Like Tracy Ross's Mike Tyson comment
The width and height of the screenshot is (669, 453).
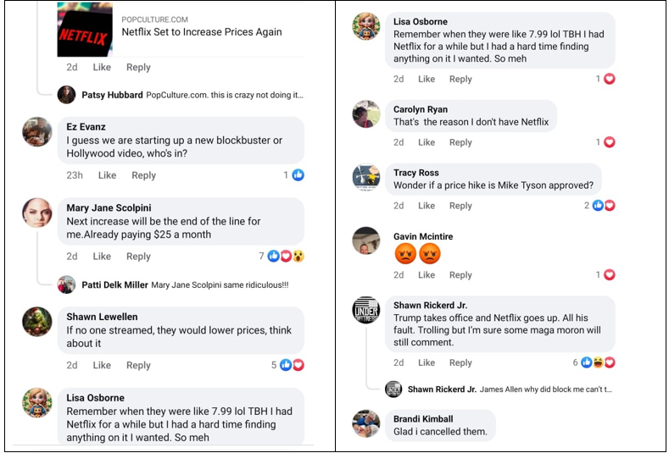pyautogui.click(x=426, y=206)
